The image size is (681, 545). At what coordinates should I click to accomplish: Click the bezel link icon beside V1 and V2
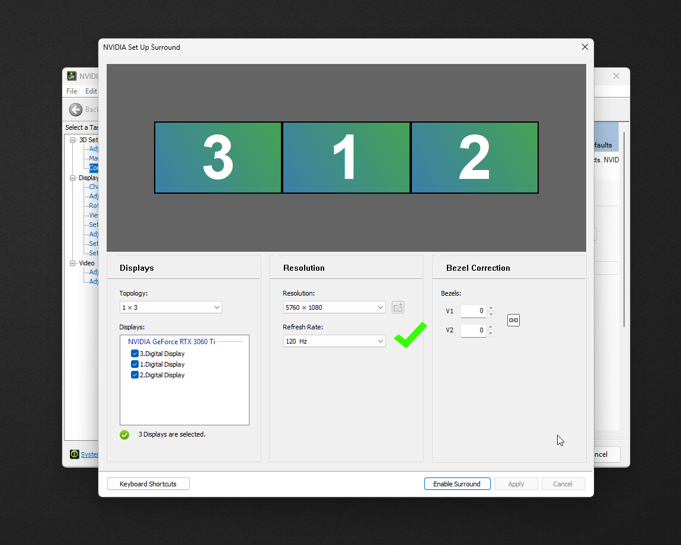(x=513, y=320)
